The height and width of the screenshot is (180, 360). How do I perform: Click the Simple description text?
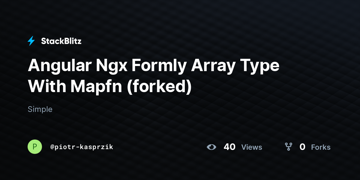tap(40, 109)
